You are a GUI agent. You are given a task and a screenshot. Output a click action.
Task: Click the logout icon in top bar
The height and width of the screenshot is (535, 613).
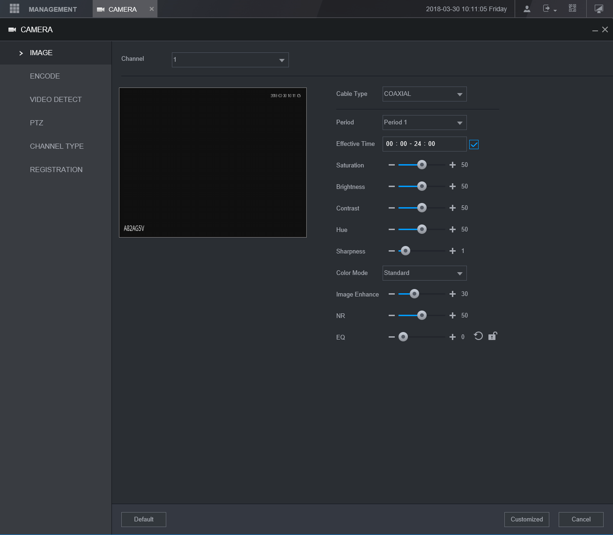coord(547,9)
